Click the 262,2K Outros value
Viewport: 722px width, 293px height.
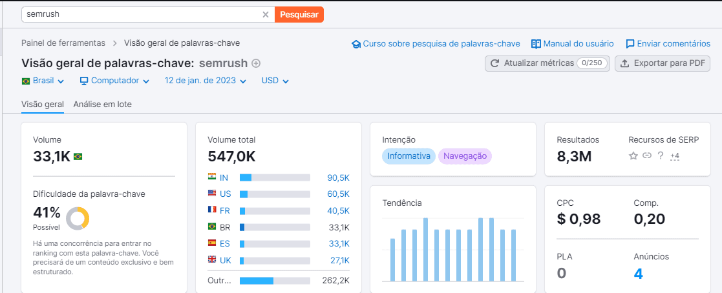pyautogui.click(x=337, y=281)
